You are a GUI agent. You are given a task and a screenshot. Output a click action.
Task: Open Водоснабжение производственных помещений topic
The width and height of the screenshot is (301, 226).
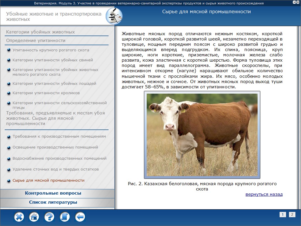(x=59, y=158)
